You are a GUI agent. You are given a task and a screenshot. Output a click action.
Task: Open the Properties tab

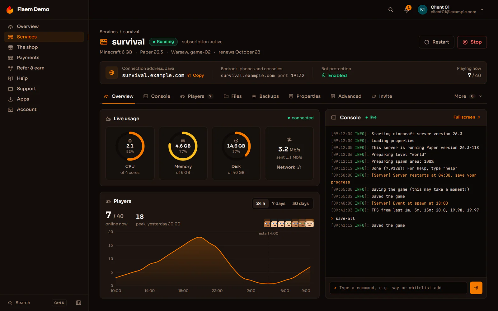(x=305, y=96)
